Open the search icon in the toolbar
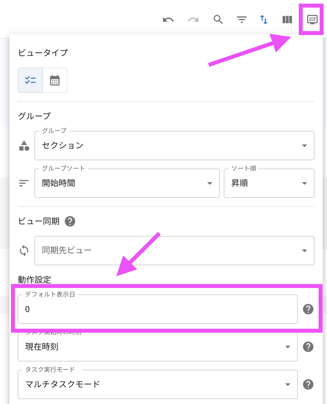Image resolution: width=327 pixels, height=404 pixels. tap(218, 20)
